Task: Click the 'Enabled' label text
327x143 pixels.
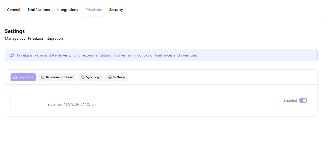Action: [x=290, y=100]
